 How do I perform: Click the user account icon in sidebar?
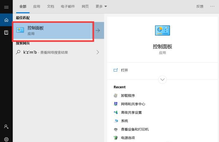click(6, 127)
